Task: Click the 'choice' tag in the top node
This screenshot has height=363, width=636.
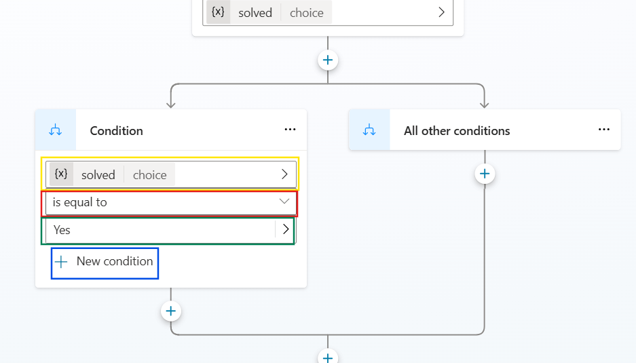Action: 307,13
